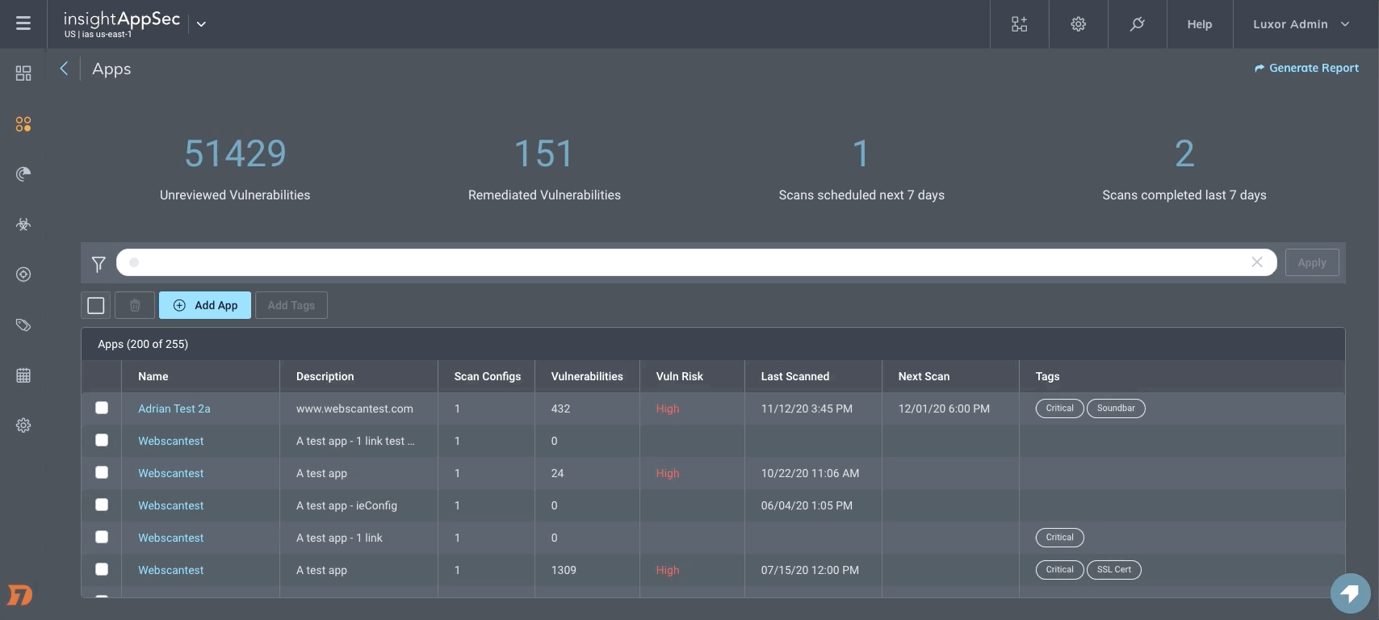This screenshot has width=1379, height=620.
Task: Expand the insightAppSec product switcher chevron
Action: (201, 24)
